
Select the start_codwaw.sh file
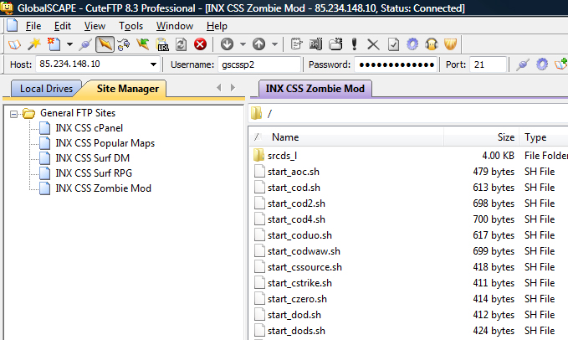(304, 251)
